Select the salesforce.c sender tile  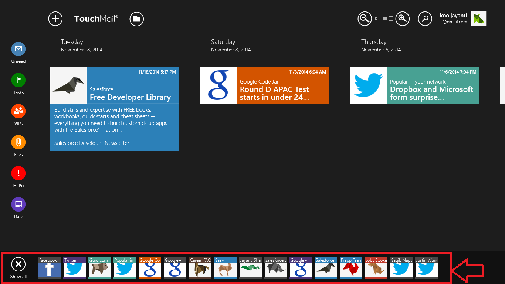(275, 268)
